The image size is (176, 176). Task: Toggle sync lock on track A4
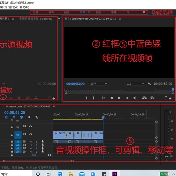tap(25, 152)
